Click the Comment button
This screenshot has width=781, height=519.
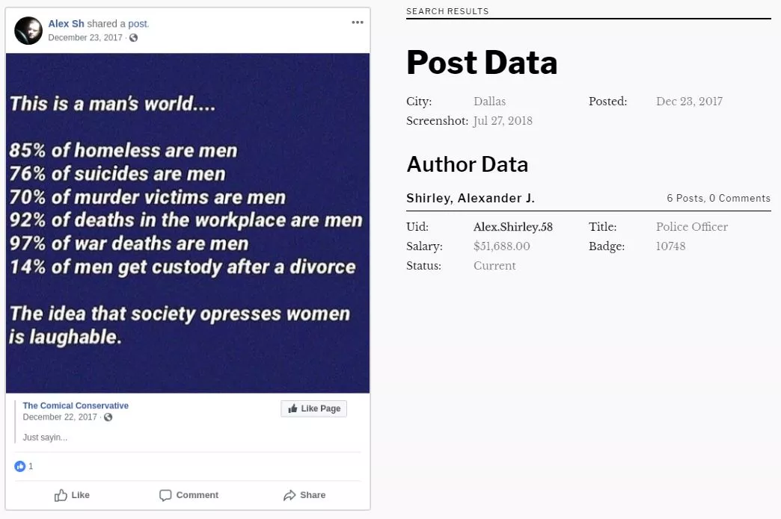(189, 495)
